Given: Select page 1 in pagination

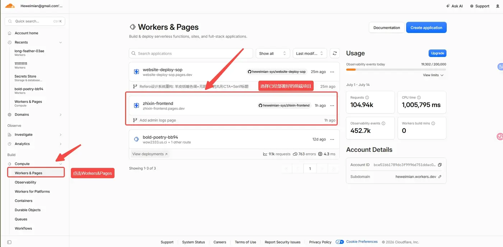Looking at the screenshot, I should pyautogui.click(x=310, y=169).
